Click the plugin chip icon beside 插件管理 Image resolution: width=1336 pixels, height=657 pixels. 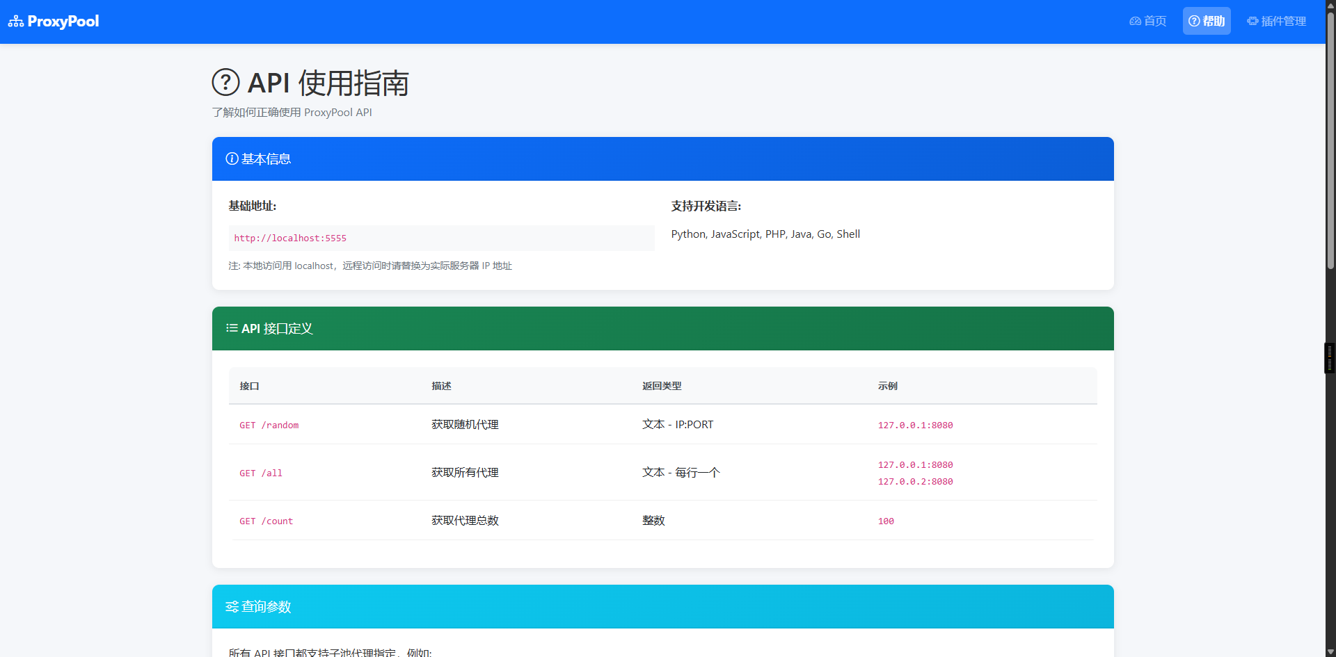(1252, 21)
